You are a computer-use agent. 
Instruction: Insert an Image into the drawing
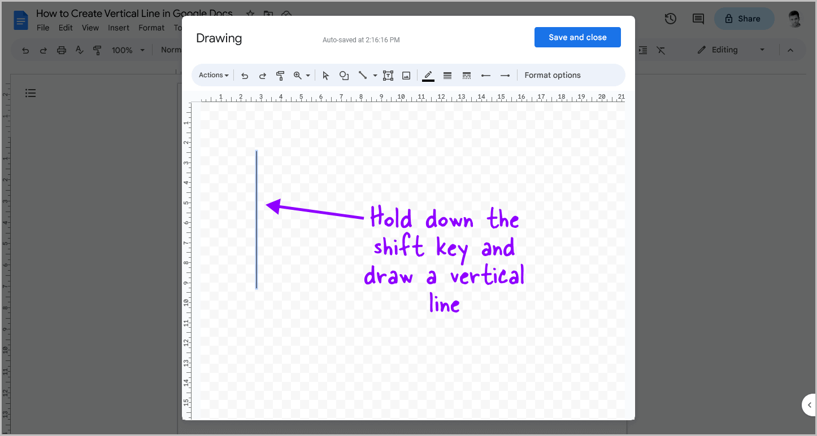[406, 75]
